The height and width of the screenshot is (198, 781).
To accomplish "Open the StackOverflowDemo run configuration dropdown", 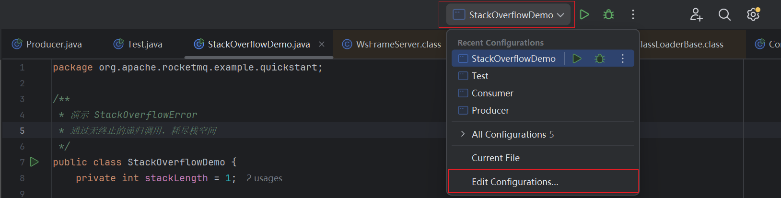I will point(508,15).
